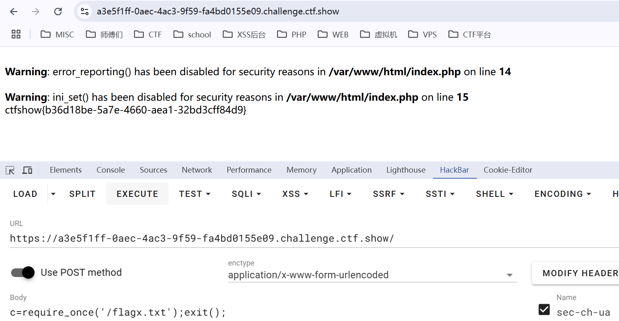Image resolution: width=619 pixels, height=321 pixels.
Task: Expand the enctype dropdown
Action: click(510, 275)
